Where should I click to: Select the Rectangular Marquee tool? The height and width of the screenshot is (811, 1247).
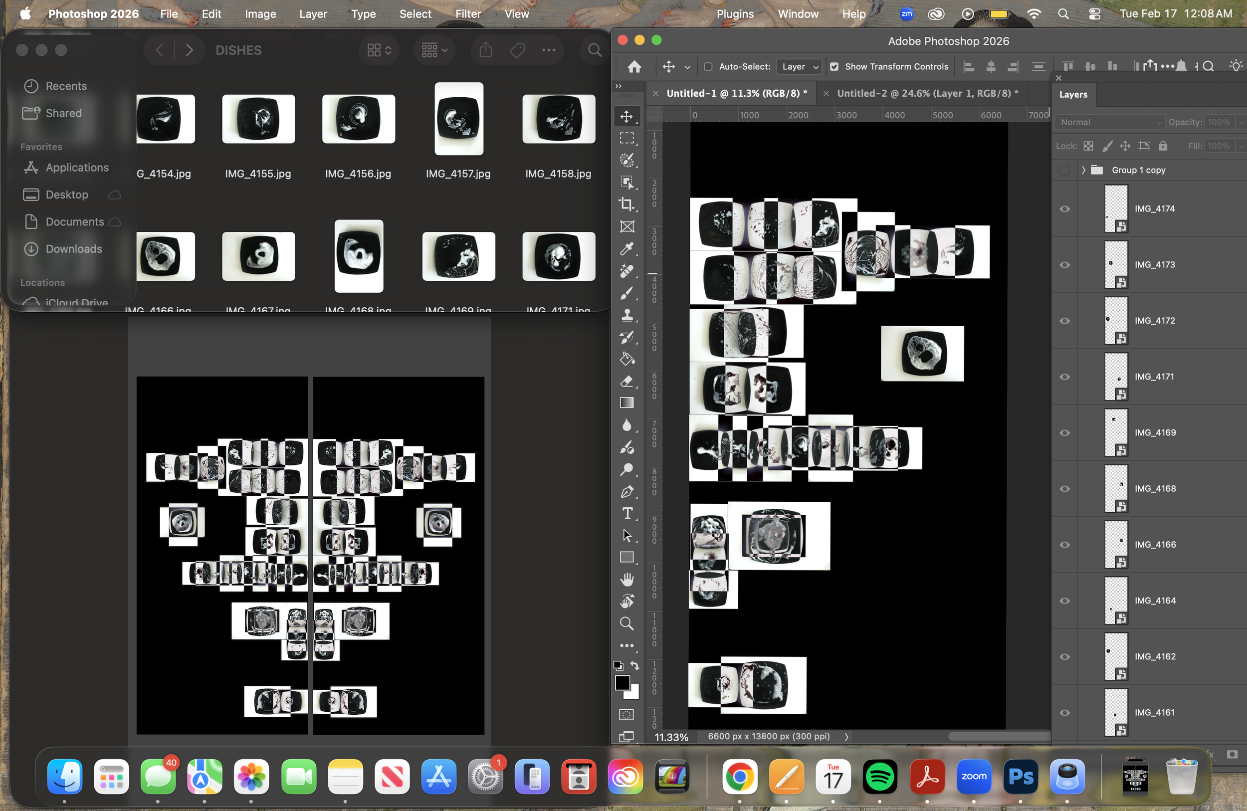[626, 138]
